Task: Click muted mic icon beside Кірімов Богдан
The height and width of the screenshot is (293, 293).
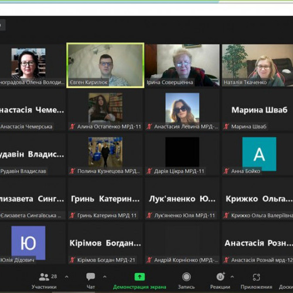Action: tap(72, 260)
